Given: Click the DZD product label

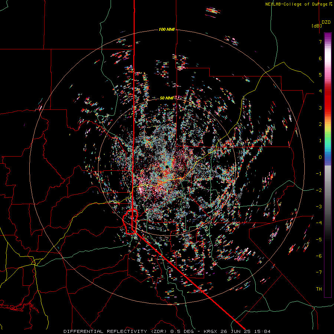Looking at the screenshot, I should tap(326, 22).
